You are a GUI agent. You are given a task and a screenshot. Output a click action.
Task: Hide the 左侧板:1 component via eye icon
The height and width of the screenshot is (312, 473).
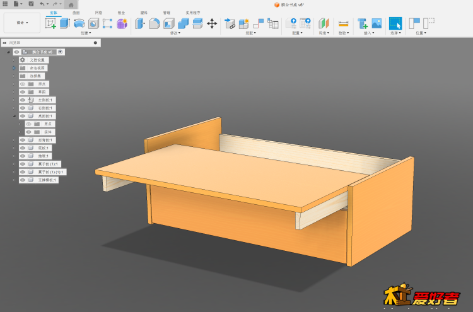(x=22, y=100)
